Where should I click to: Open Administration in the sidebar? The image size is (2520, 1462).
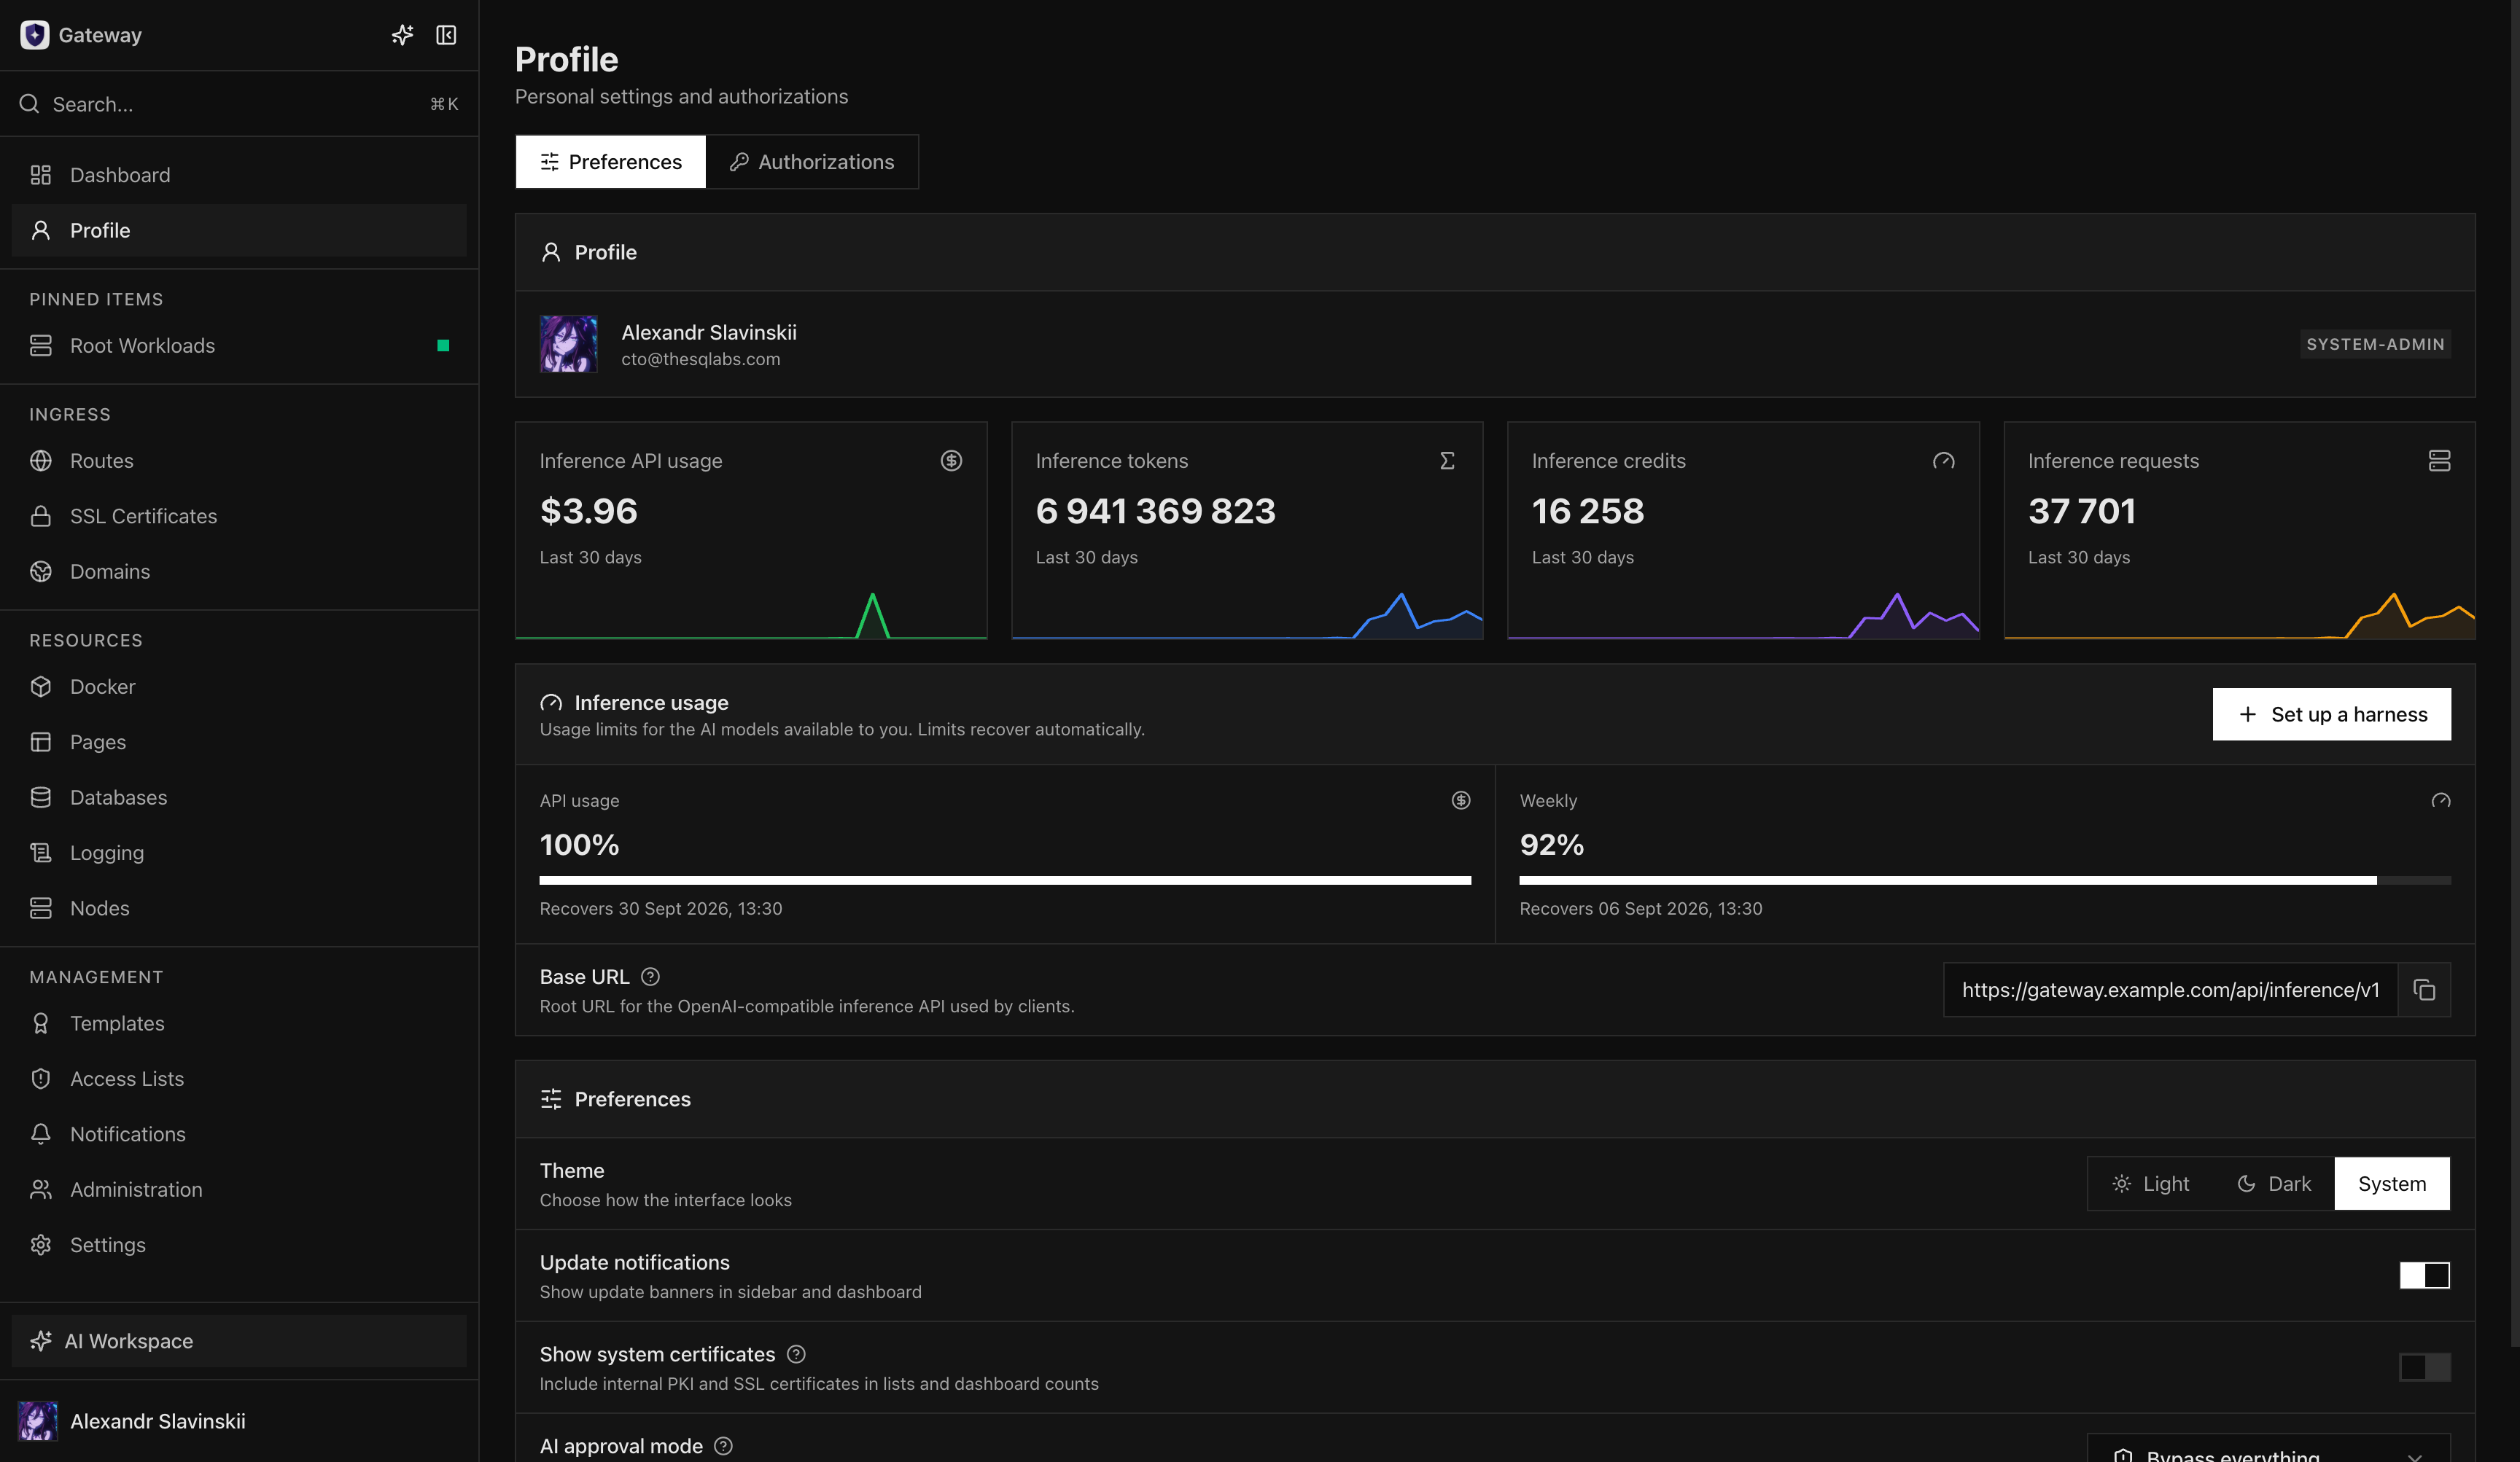239,1189
